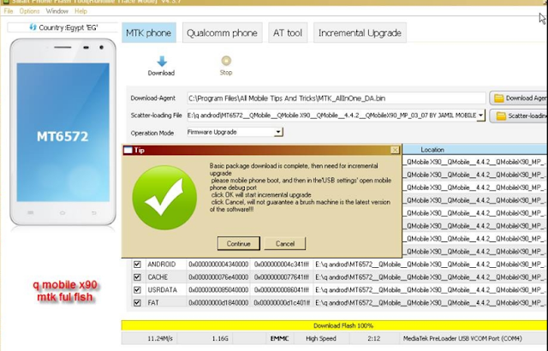This screenshot has height=351, width=548.
Task: Open the Options menu
Action: [x=29, y=11]
